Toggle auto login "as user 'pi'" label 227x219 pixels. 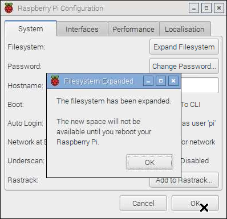coord(198,123)
